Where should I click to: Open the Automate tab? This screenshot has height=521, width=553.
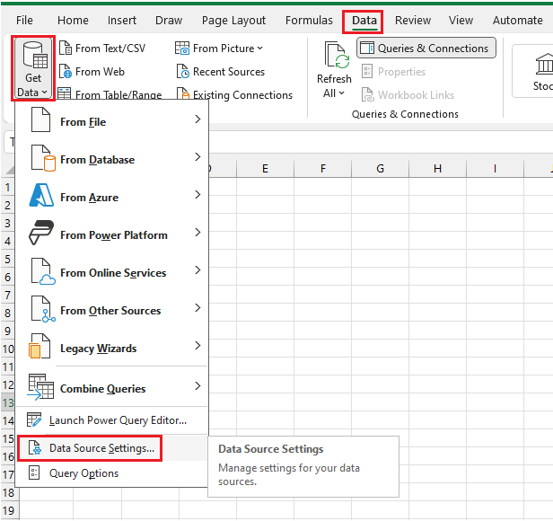517,20
